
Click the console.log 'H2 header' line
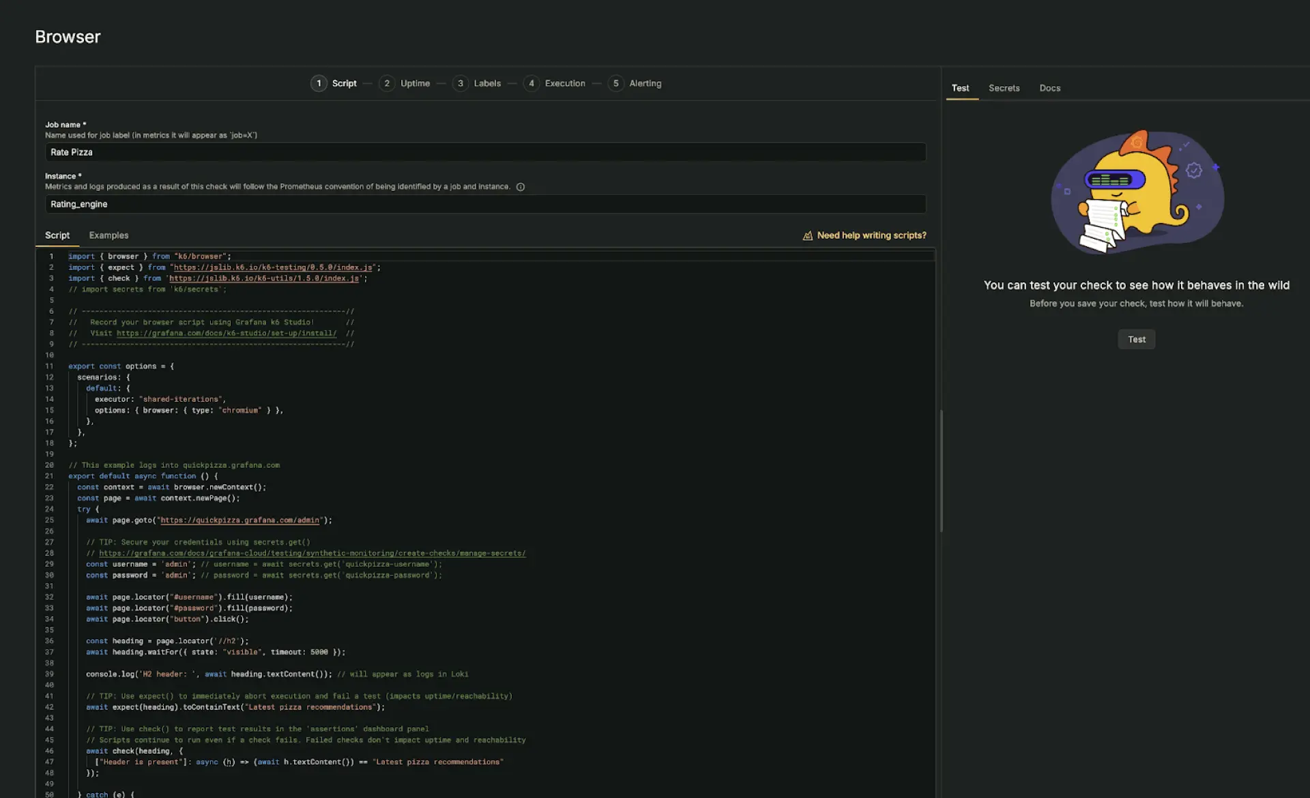click(277, 674)
